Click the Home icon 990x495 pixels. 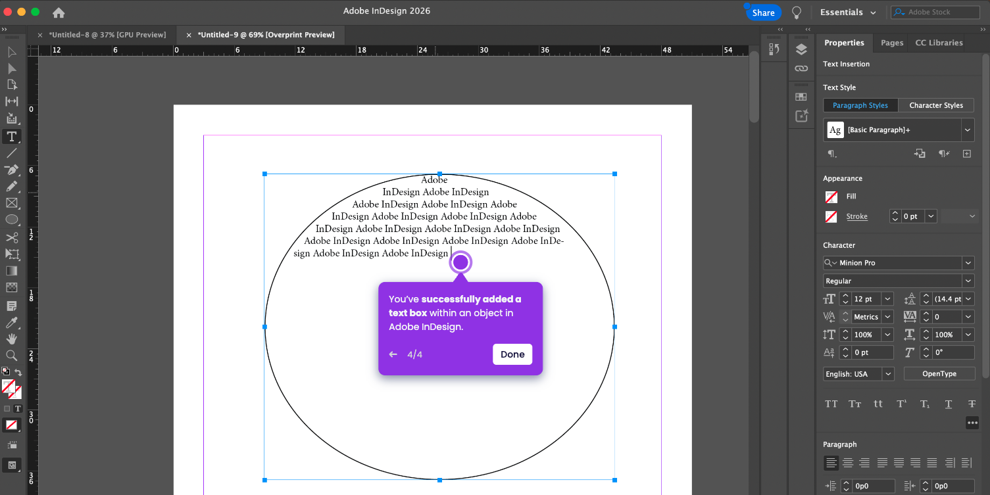coord(59,12)
